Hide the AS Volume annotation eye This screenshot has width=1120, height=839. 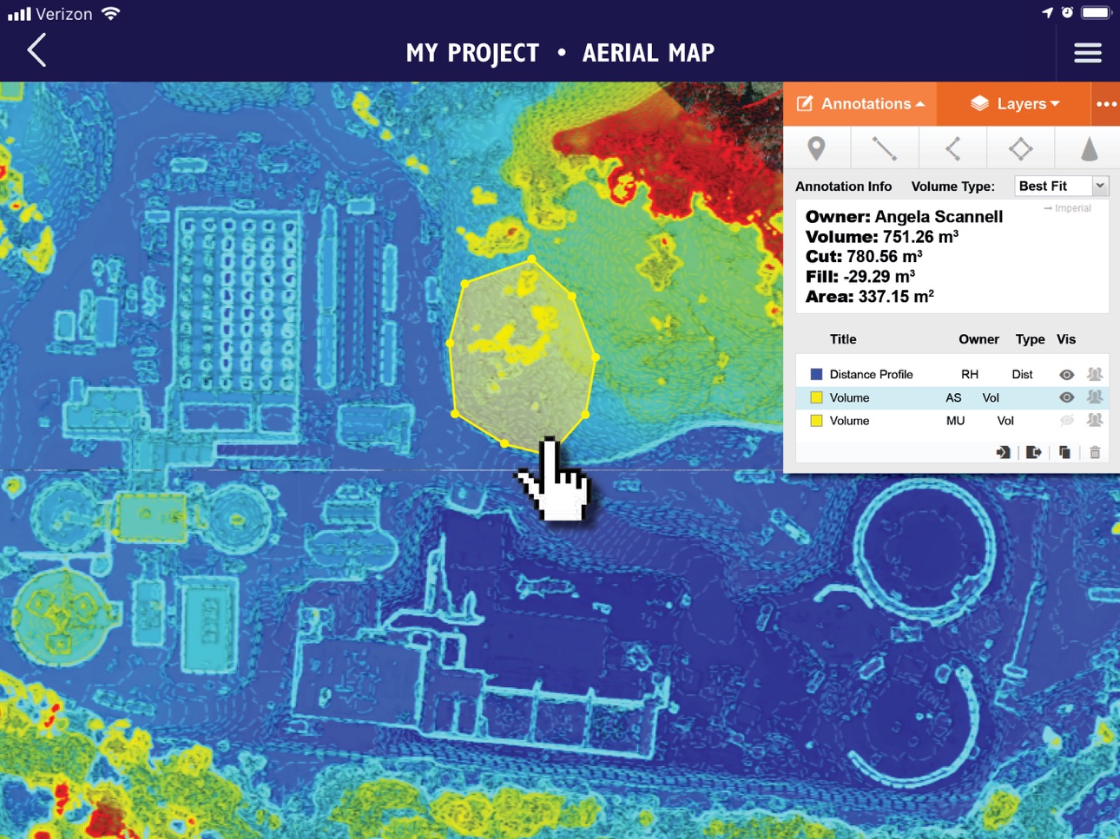tap(1067, 397)
